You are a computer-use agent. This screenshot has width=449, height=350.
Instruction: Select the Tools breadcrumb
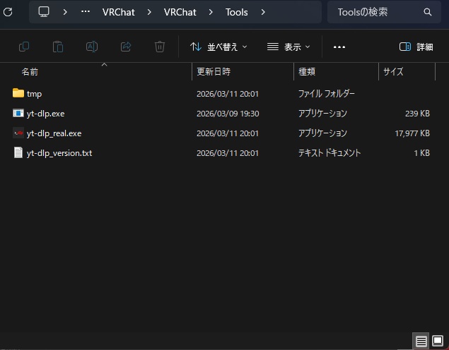click(237, 12)
